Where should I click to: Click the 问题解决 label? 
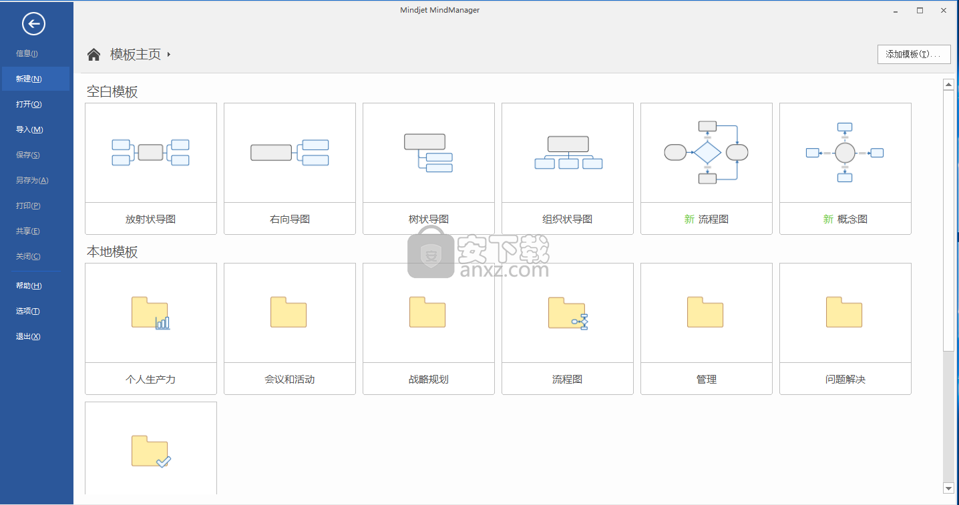(845, 379)
